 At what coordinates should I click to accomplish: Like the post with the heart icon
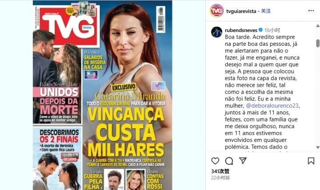pyautogui.click(x=215, y=161)
